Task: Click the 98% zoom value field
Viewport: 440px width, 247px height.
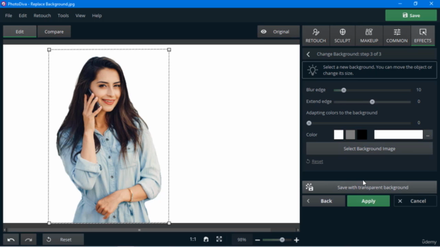Action: click(x=241, y=239)
